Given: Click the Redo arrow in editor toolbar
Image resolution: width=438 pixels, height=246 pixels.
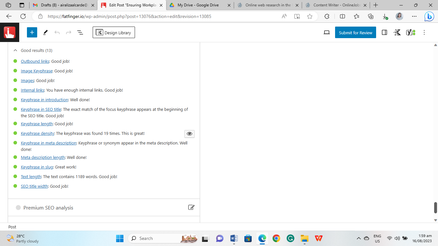Looking at the screenshot, I should pos(69,32).
